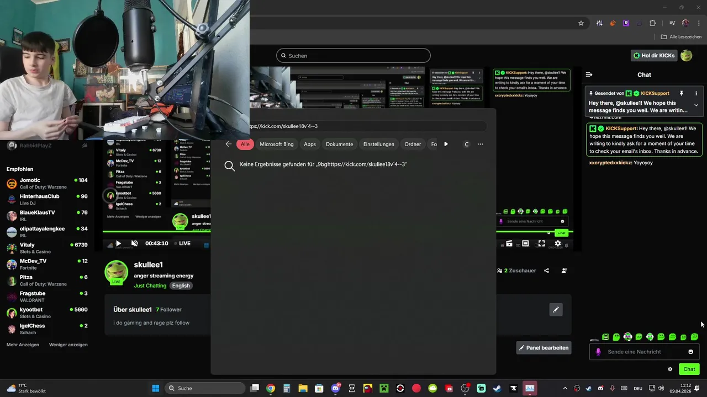Open the 2 Zuschauer viewer list
This screenshot has height=397, width=707.
(x=516, y=271)
